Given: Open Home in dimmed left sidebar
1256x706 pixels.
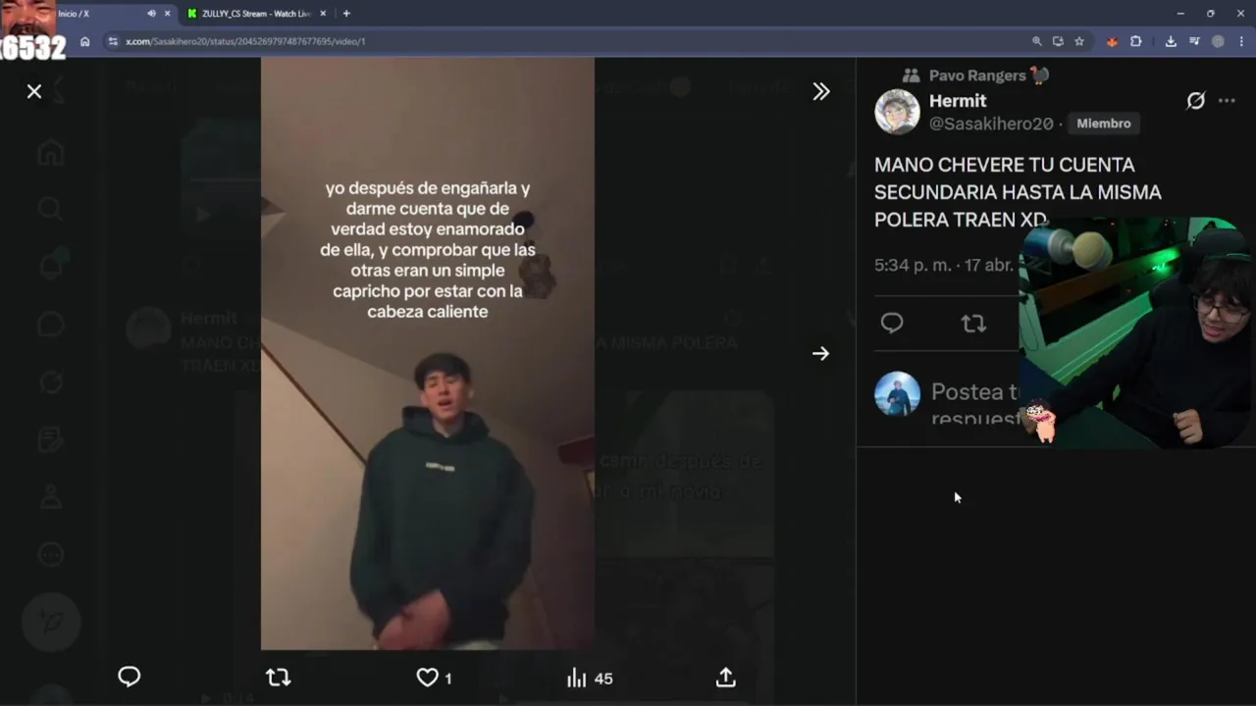Looking at the screenshot, I should coord(51,152).
